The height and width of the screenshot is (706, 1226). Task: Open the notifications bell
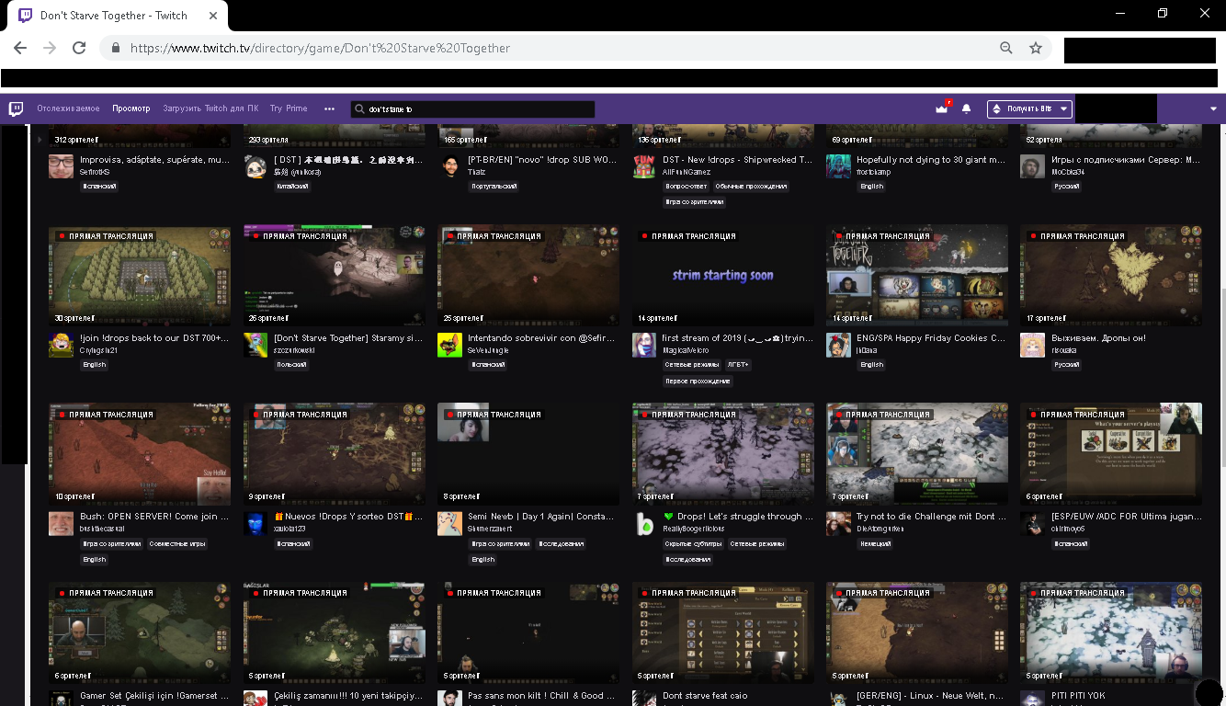point(966,108)
